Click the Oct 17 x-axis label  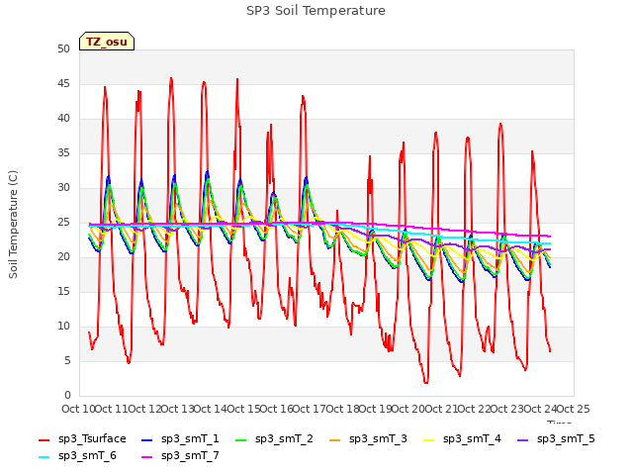tap(309, 409)
